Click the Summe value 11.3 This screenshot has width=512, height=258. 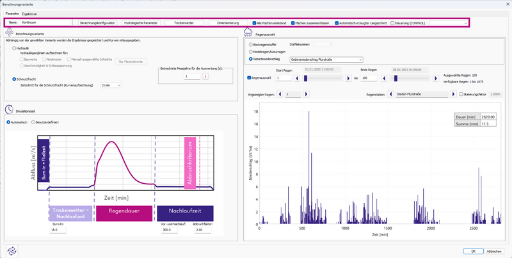(x=488, y=124)
